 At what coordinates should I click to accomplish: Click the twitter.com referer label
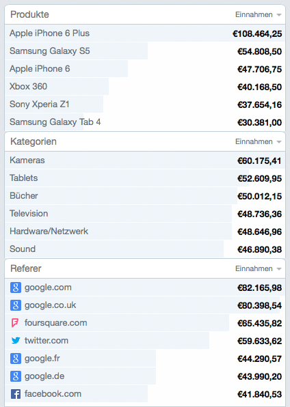(47, 341)
